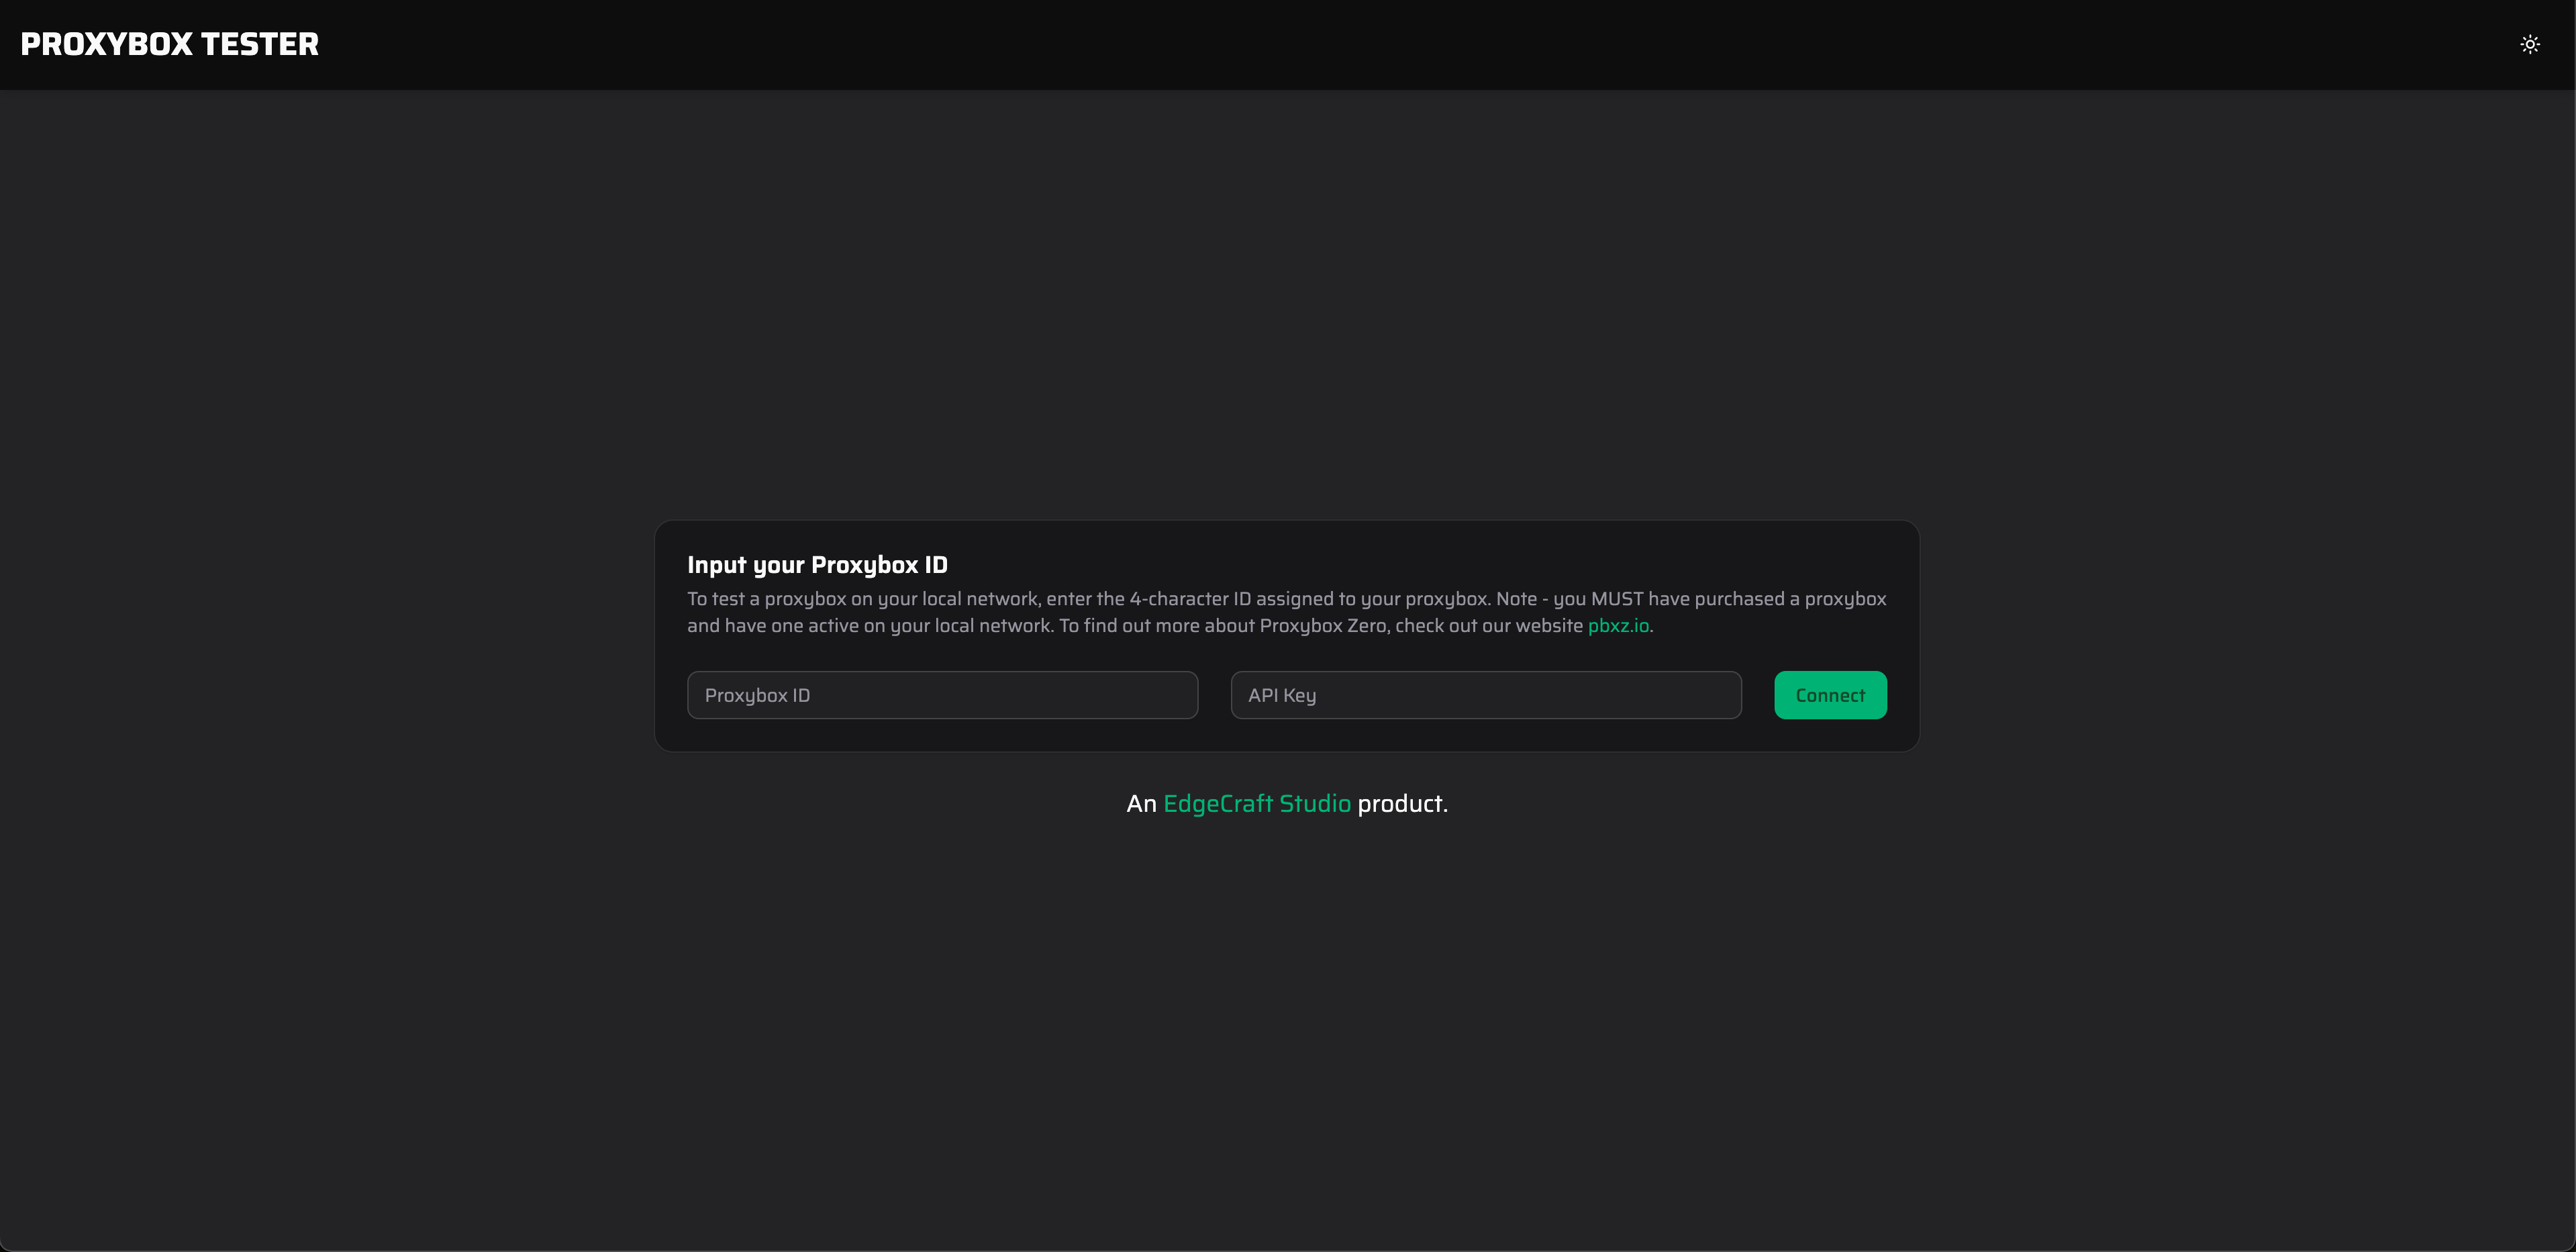Focus the API Key text box
Viewport: 2576px width, 1252px height.
click(x=1486, y=694)
